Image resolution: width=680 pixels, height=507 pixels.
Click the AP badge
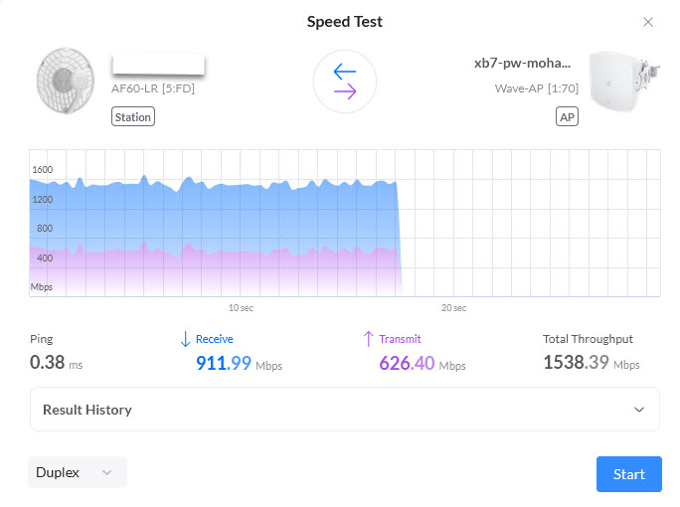(567, 116)
